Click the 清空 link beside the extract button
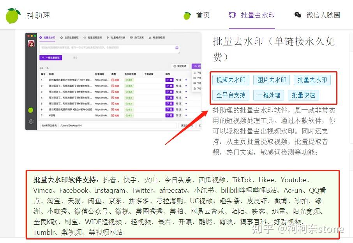 point(75,58)
